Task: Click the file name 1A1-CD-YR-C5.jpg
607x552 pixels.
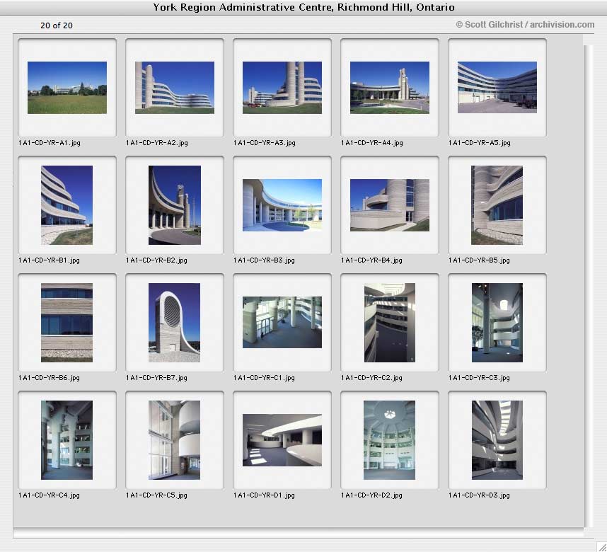Action: pyautogui.click(x=157, y=495)
